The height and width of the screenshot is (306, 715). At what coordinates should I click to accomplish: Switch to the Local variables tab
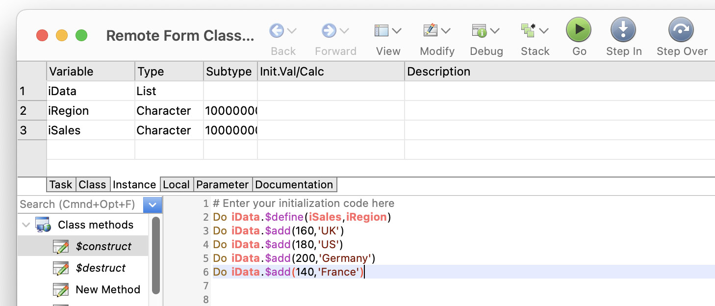176,185
